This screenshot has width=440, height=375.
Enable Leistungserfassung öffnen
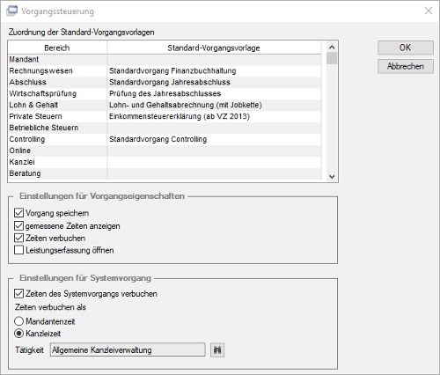coord(18,250)
